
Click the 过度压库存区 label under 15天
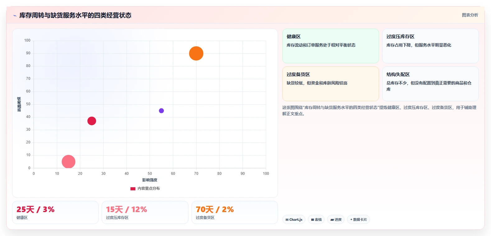click(x=117, y=218)
